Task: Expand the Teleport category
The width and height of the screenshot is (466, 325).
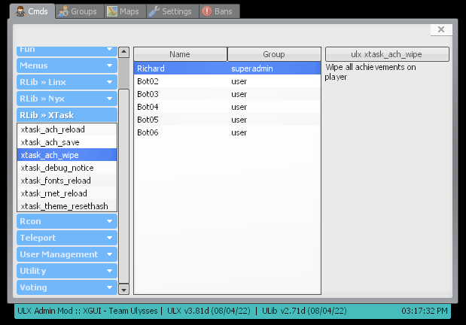Action: click(66, 238)
